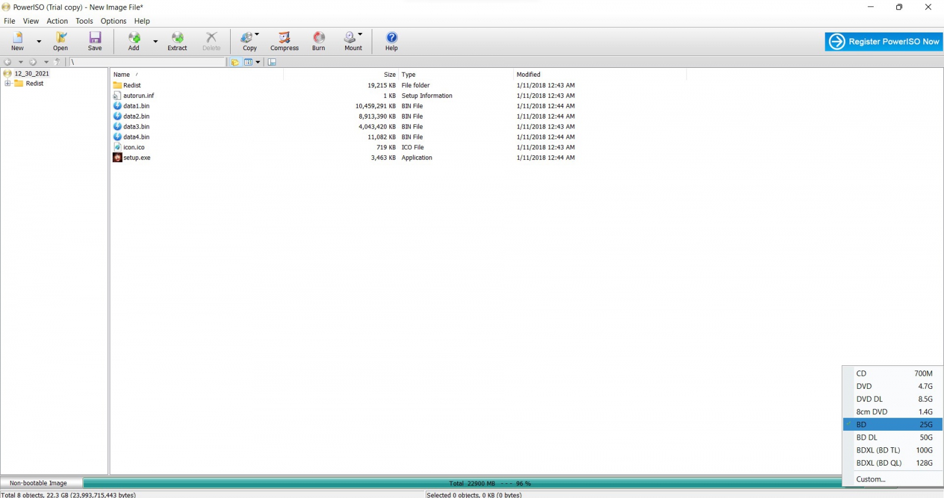Open the Tools menu
The height and width of the screenshot is (498, 944).
pos(84,21)
